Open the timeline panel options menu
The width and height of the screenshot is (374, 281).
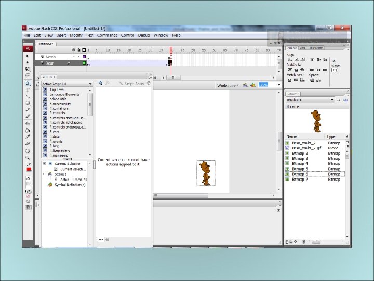[279, 50]
